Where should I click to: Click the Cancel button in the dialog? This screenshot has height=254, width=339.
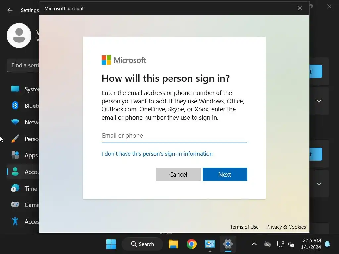click(x=178, y=174)
